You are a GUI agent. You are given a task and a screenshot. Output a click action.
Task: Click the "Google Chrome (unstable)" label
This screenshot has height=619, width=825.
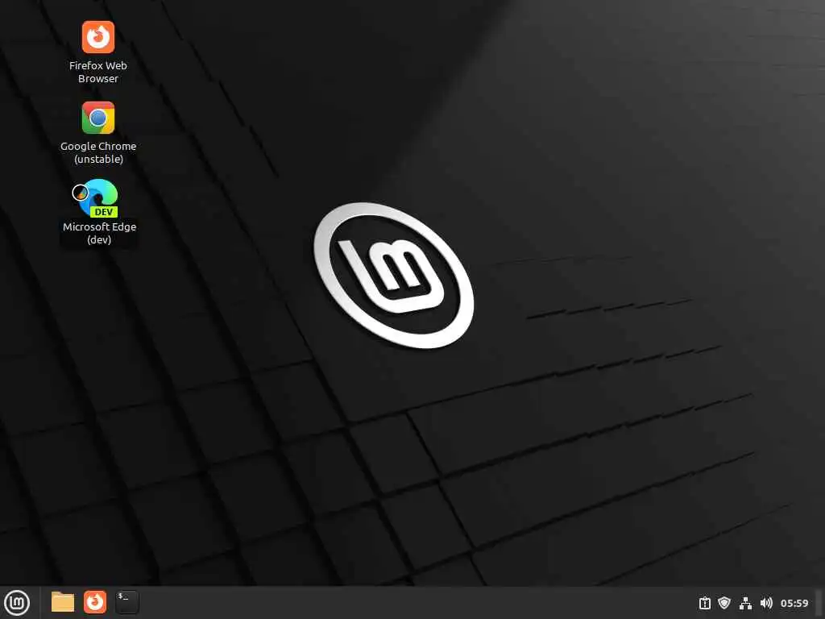click(98, 152)
